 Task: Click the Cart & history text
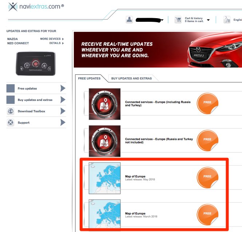pyautogui.click(x=194, y=18)
